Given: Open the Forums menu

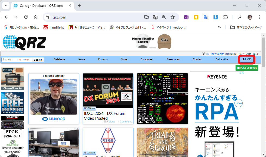Looking at the screenshot, I should click(103, 59).
